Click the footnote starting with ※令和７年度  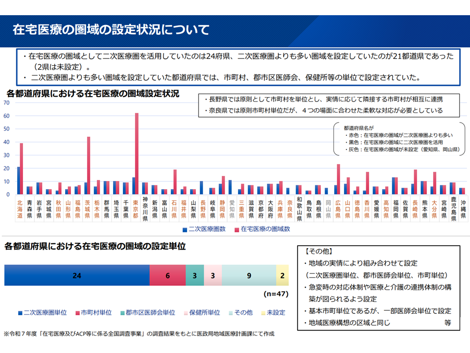140,334
